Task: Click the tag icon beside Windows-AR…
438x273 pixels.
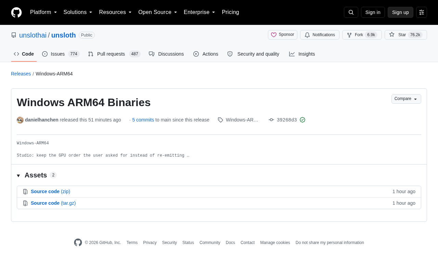Action: (220, 120)
